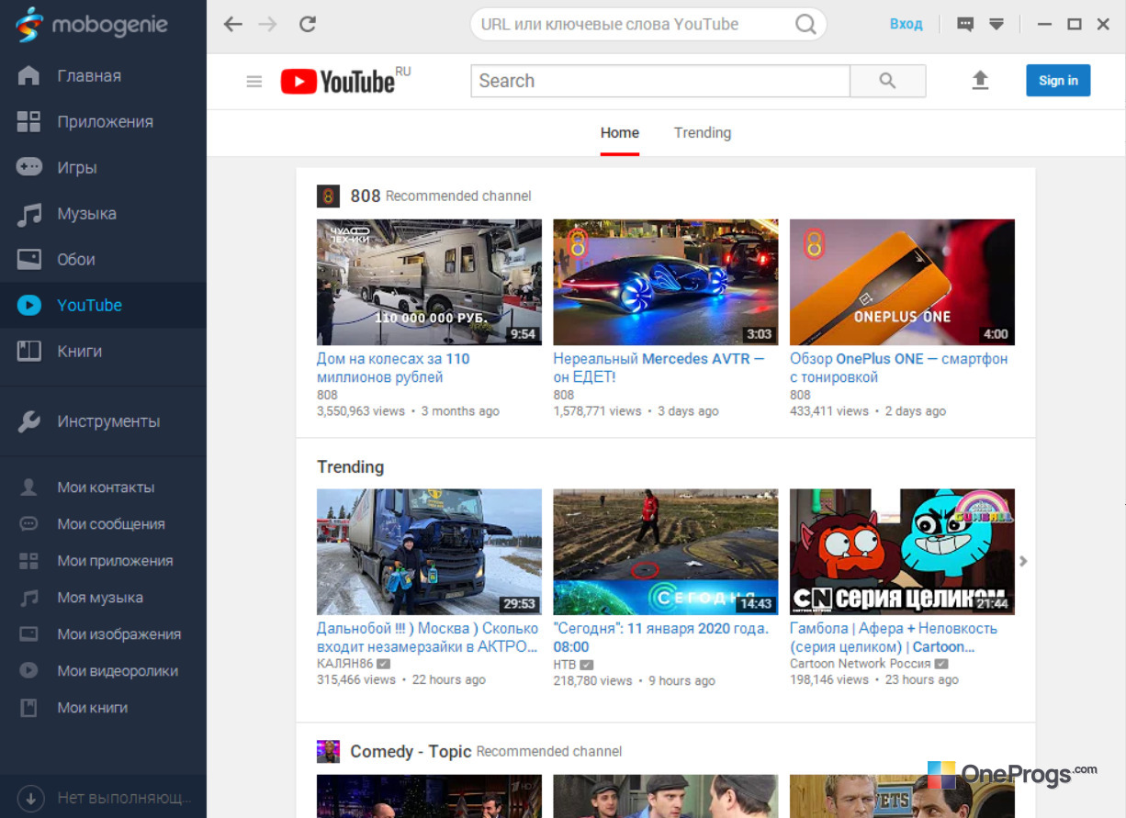
Task: Open Книги books section
Action: [x=103, y=352]
